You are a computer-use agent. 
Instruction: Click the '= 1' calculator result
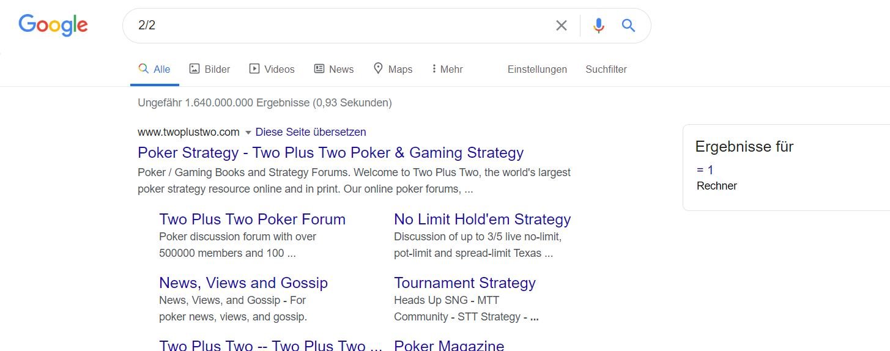705,169
